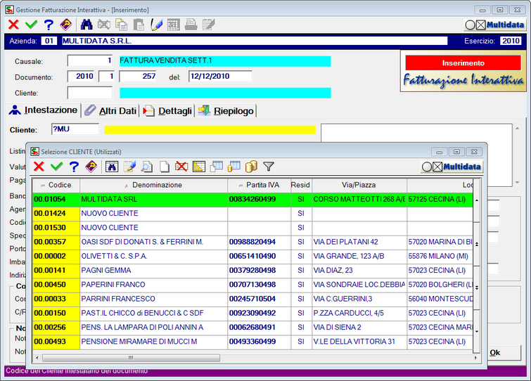This screenshot has height=381, width=531.
Task: Open the Intestazione tab
Action: 44,110
